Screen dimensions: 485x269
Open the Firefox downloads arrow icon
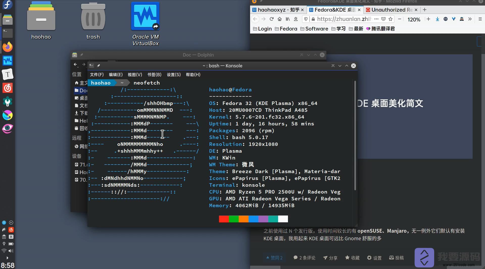coord(438,19)
